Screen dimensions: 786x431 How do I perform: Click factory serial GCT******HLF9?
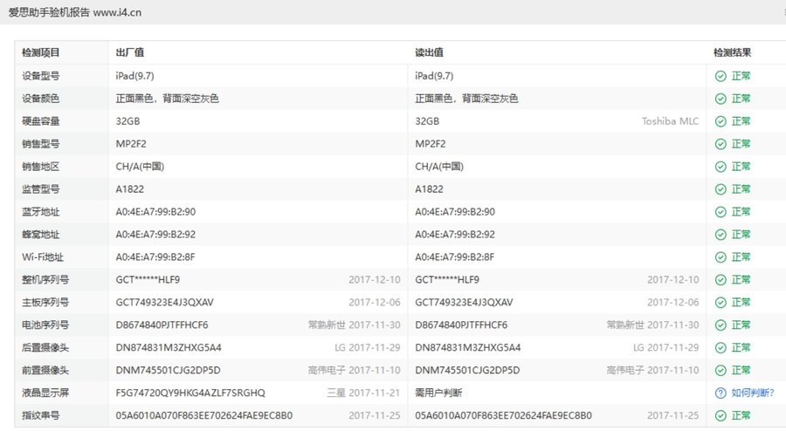point(148,280)
